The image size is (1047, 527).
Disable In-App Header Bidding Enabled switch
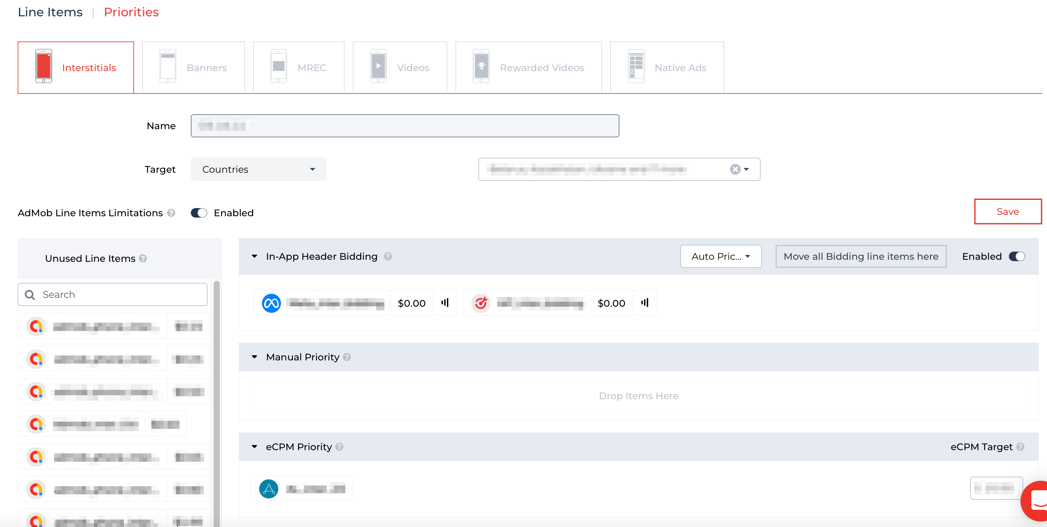[1017, 256]
